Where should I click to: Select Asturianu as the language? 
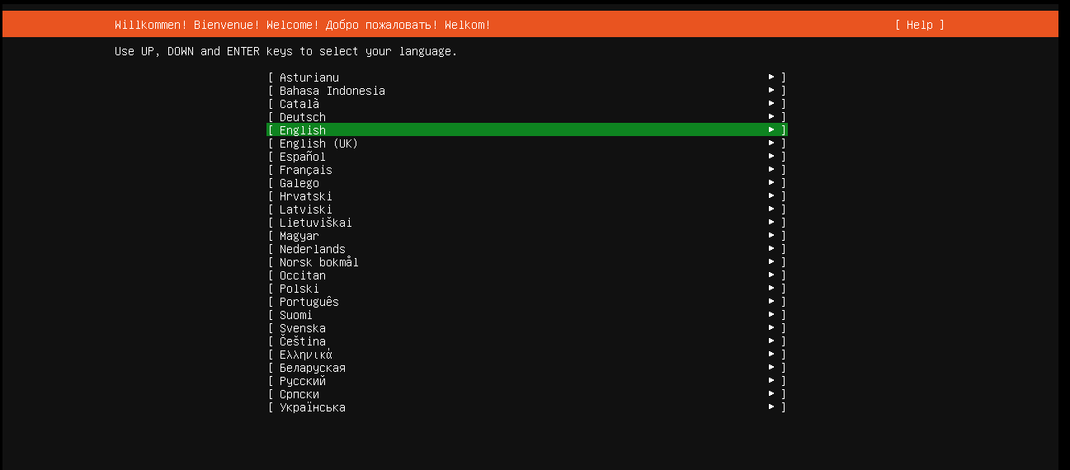527,78
